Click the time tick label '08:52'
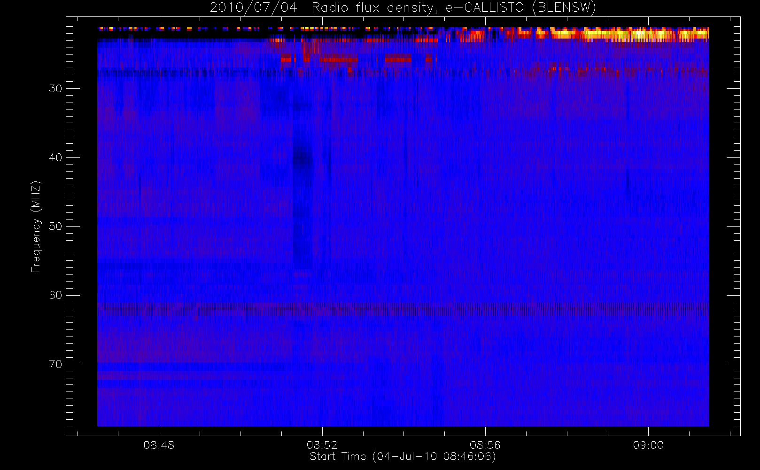 [322, 445]
